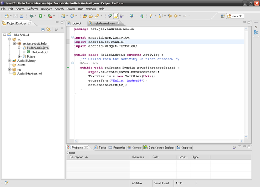Expand the R.java tree node
This screenshot has height=187, width=260.
coord(19,56)
